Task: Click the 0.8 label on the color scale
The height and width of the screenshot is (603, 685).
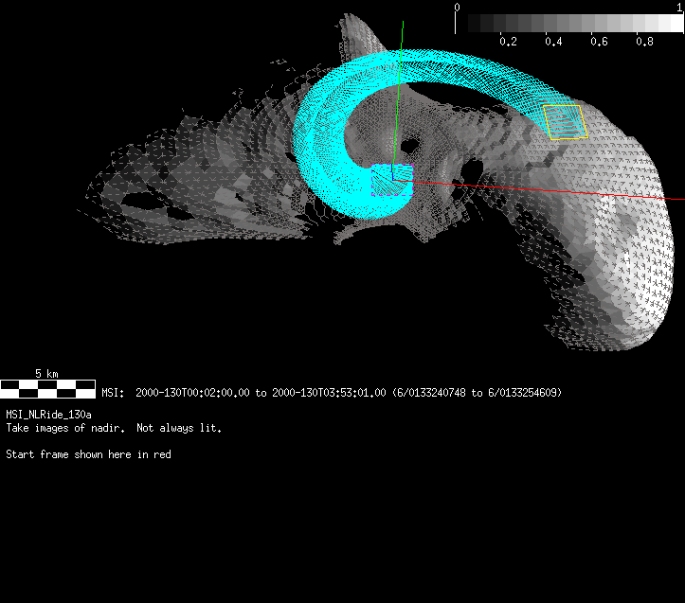Action: pyautogui.click(x=644, y=42)
